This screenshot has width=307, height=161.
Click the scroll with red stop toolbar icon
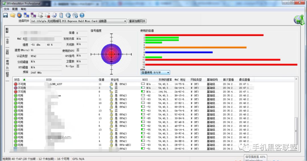[47, 15]
